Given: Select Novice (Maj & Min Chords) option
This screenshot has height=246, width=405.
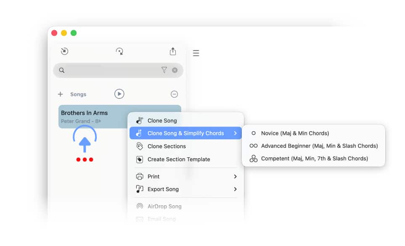Looking at the screenshot, I should click(313, 133).
